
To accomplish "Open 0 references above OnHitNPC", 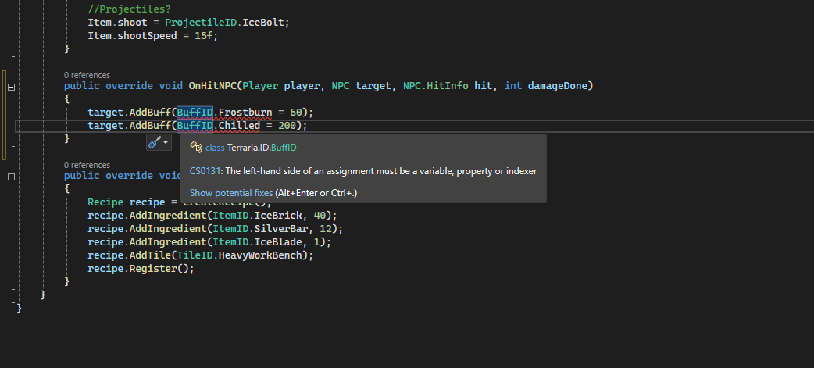I will tap(87, 75).
